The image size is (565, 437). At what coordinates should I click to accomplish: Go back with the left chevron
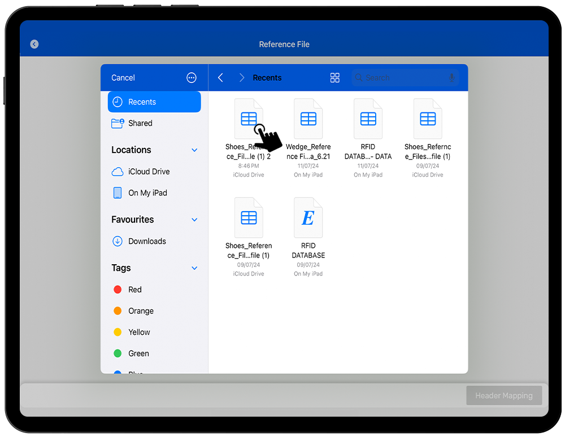pos(221,78)
